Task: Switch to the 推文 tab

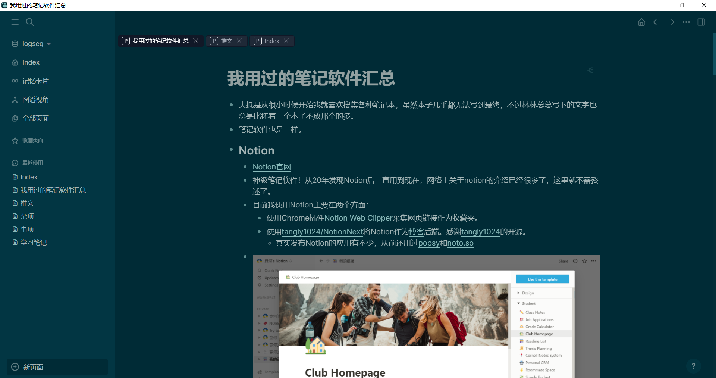Action: [x=226, y=41]
